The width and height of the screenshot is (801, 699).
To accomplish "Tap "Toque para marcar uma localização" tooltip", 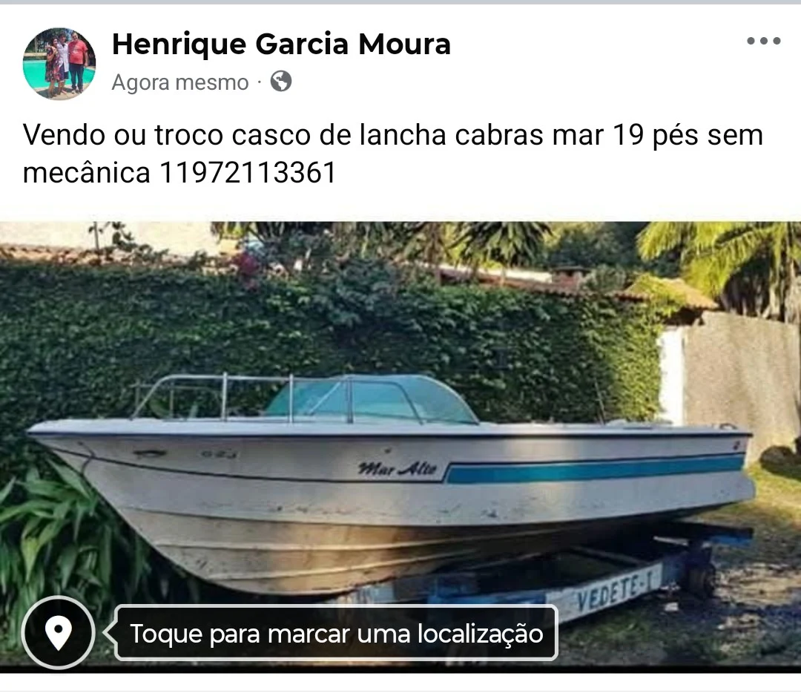I will (x=336, y=633).
